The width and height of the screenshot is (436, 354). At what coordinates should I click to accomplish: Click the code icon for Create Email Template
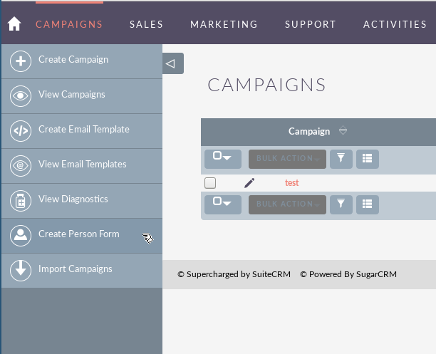click(21, 130)
